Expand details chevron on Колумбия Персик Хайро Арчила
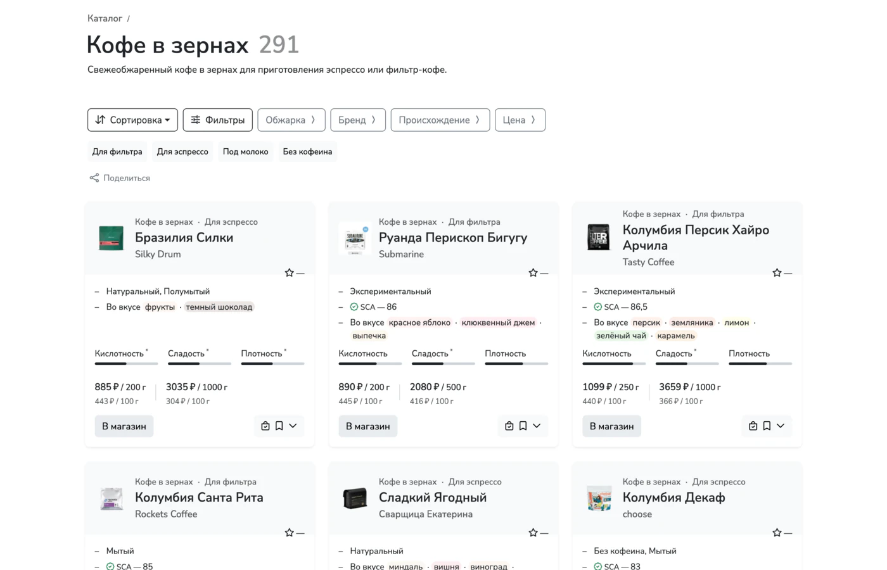 tap(781, 426)
